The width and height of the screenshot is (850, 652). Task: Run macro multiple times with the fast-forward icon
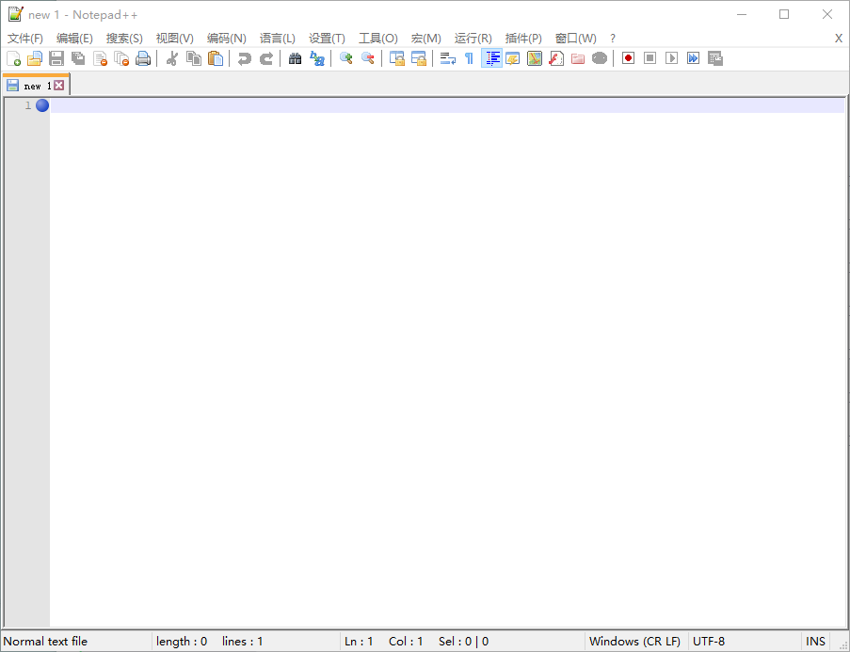coord(694,58)
